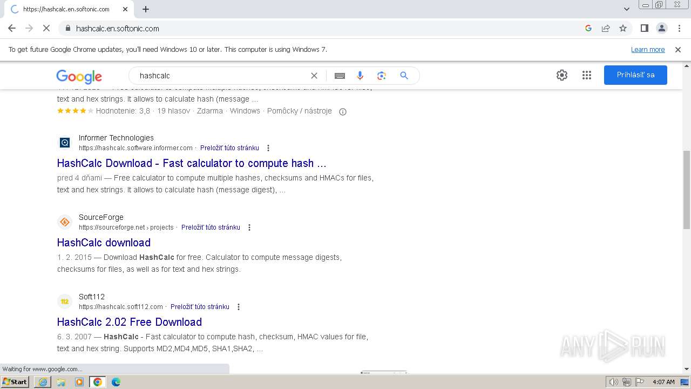Translate the Soft112 page

pos(200,307)
